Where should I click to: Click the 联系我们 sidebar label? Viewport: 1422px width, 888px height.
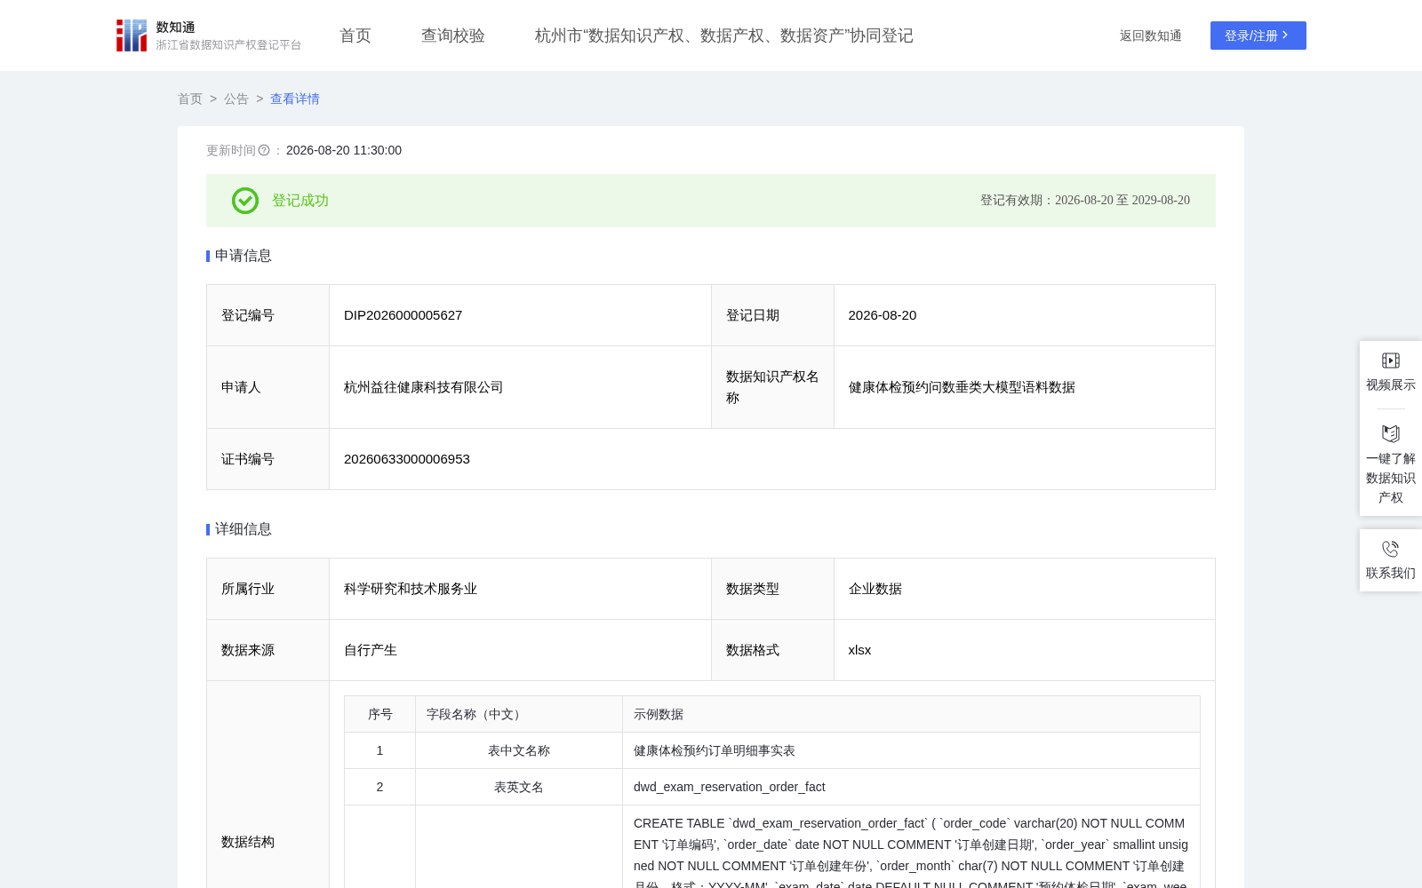click(1391, 573)
